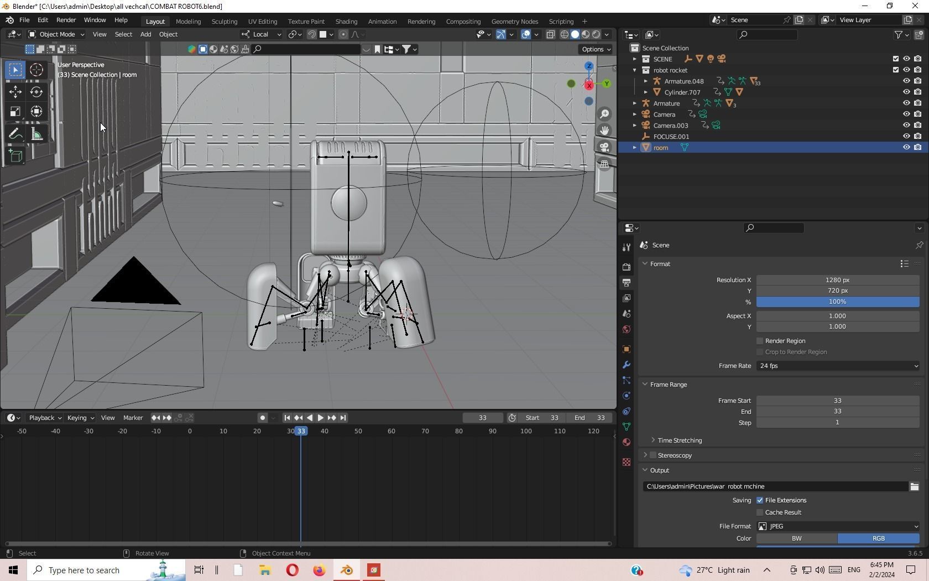
Task: Select the Measure tool
Action: point(36,134)
